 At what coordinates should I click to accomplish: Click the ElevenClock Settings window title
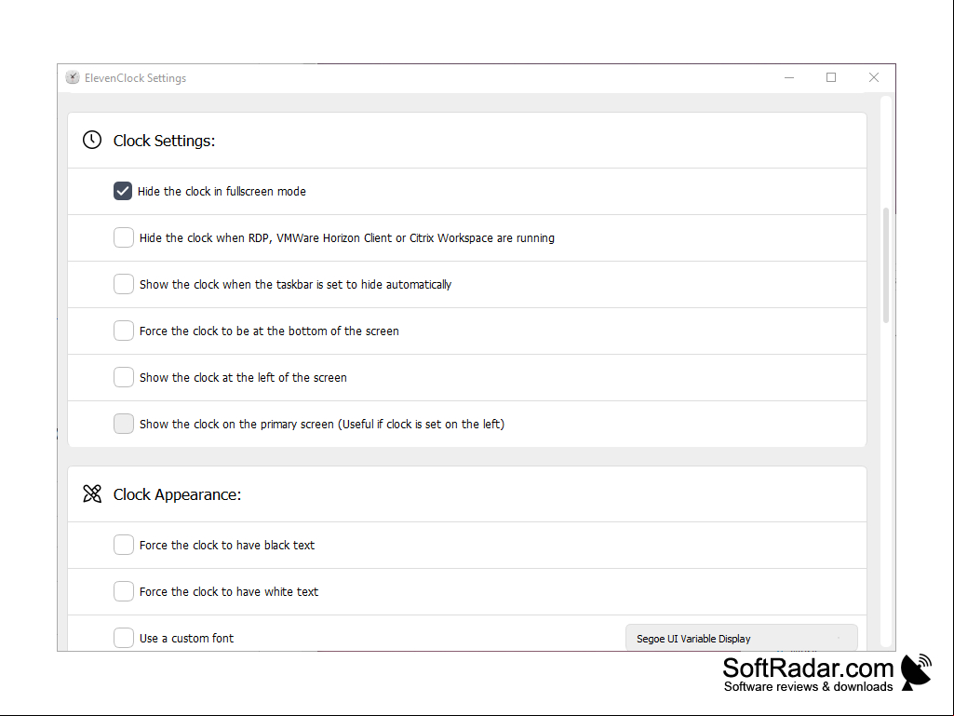point(135,78)
